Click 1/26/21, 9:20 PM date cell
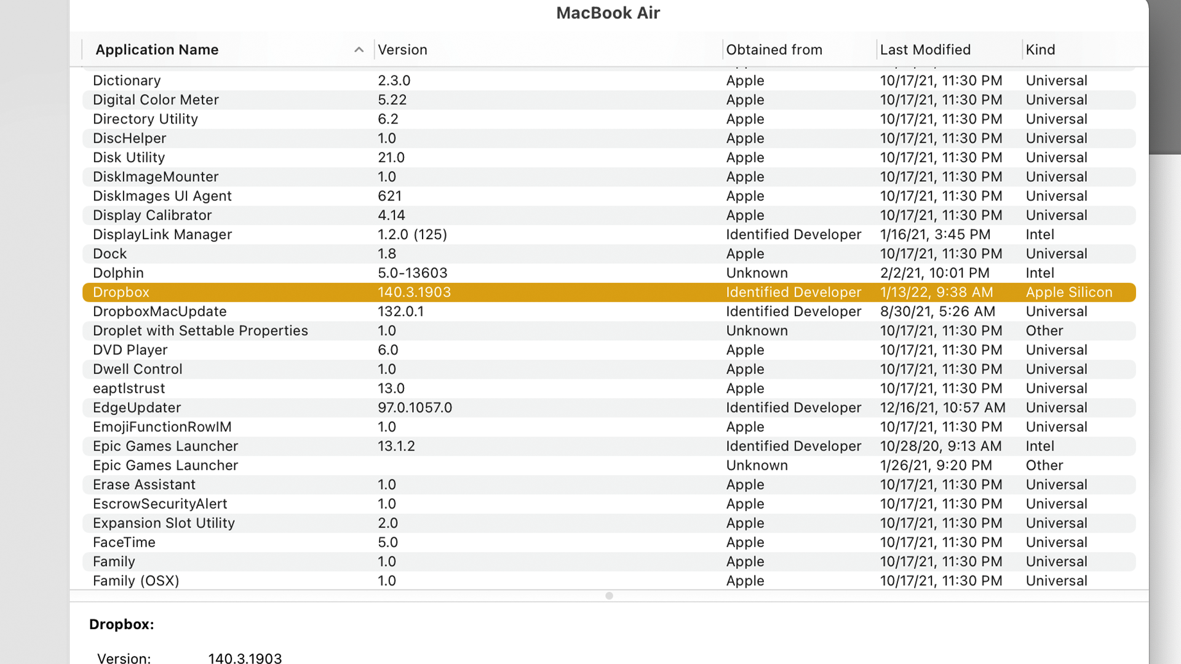This screenshot has width=1181, height=664. pyautogui.click(x=936, y=465)
